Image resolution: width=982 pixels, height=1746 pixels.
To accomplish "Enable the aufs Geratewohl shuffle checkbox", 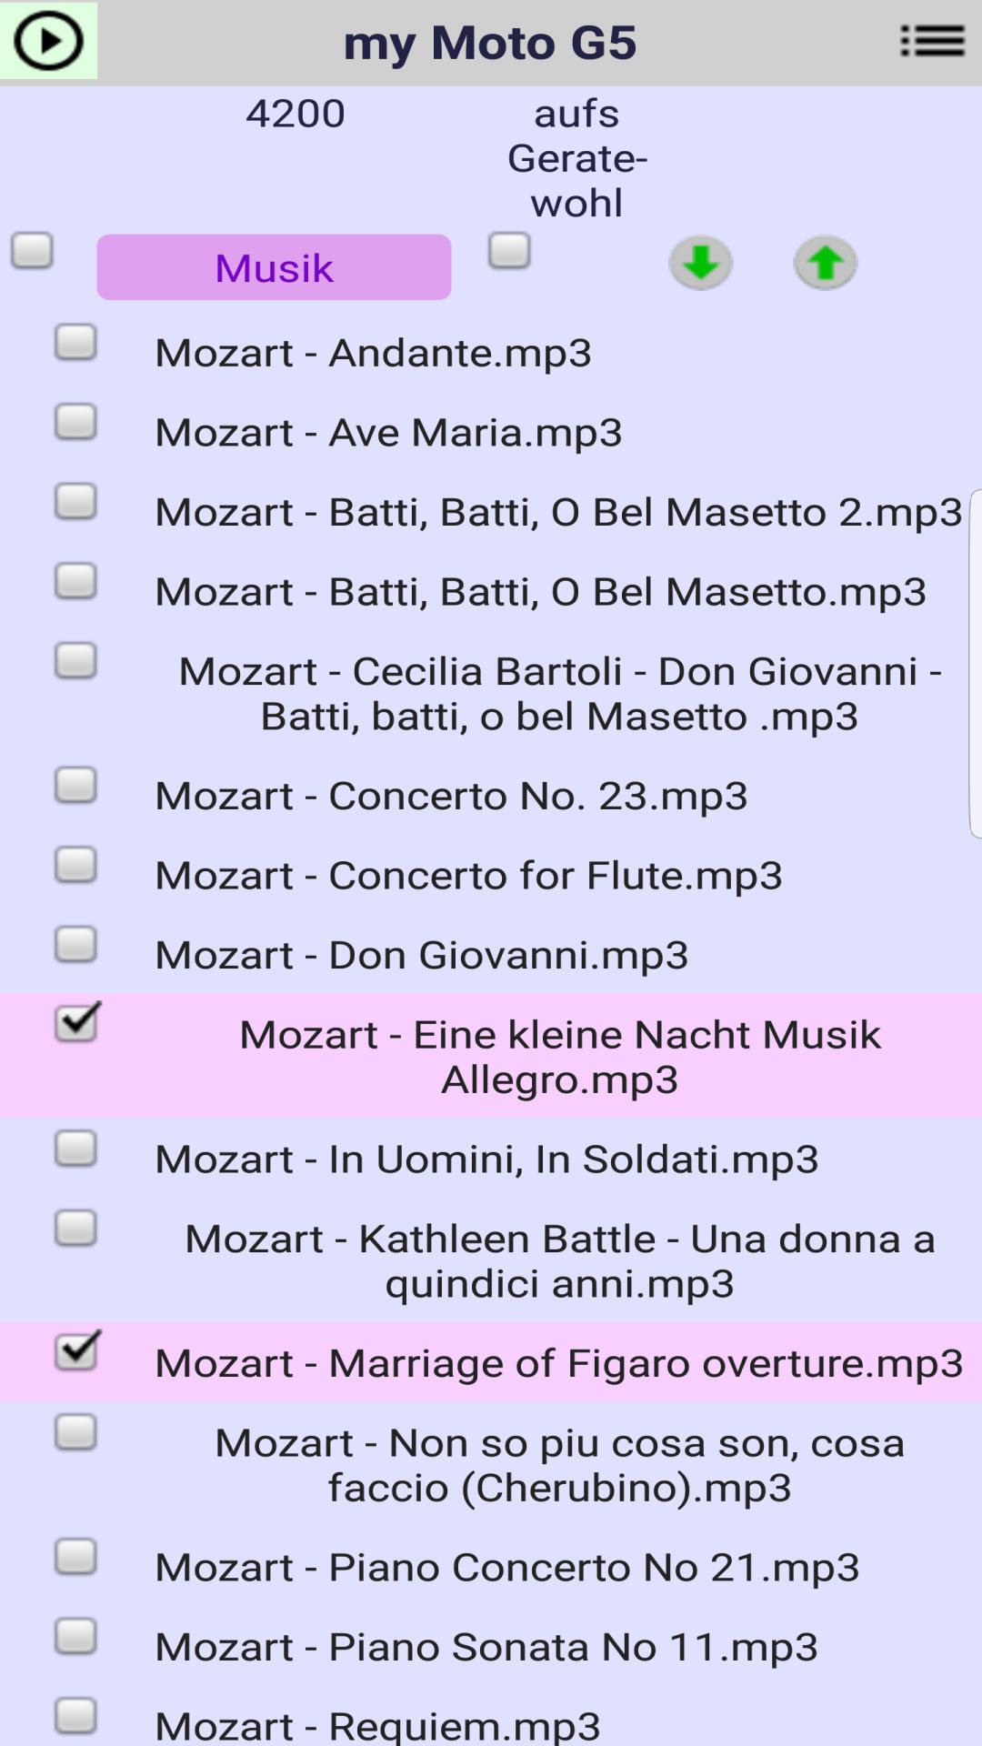I will pyautogui.click(x=509, y=251).
